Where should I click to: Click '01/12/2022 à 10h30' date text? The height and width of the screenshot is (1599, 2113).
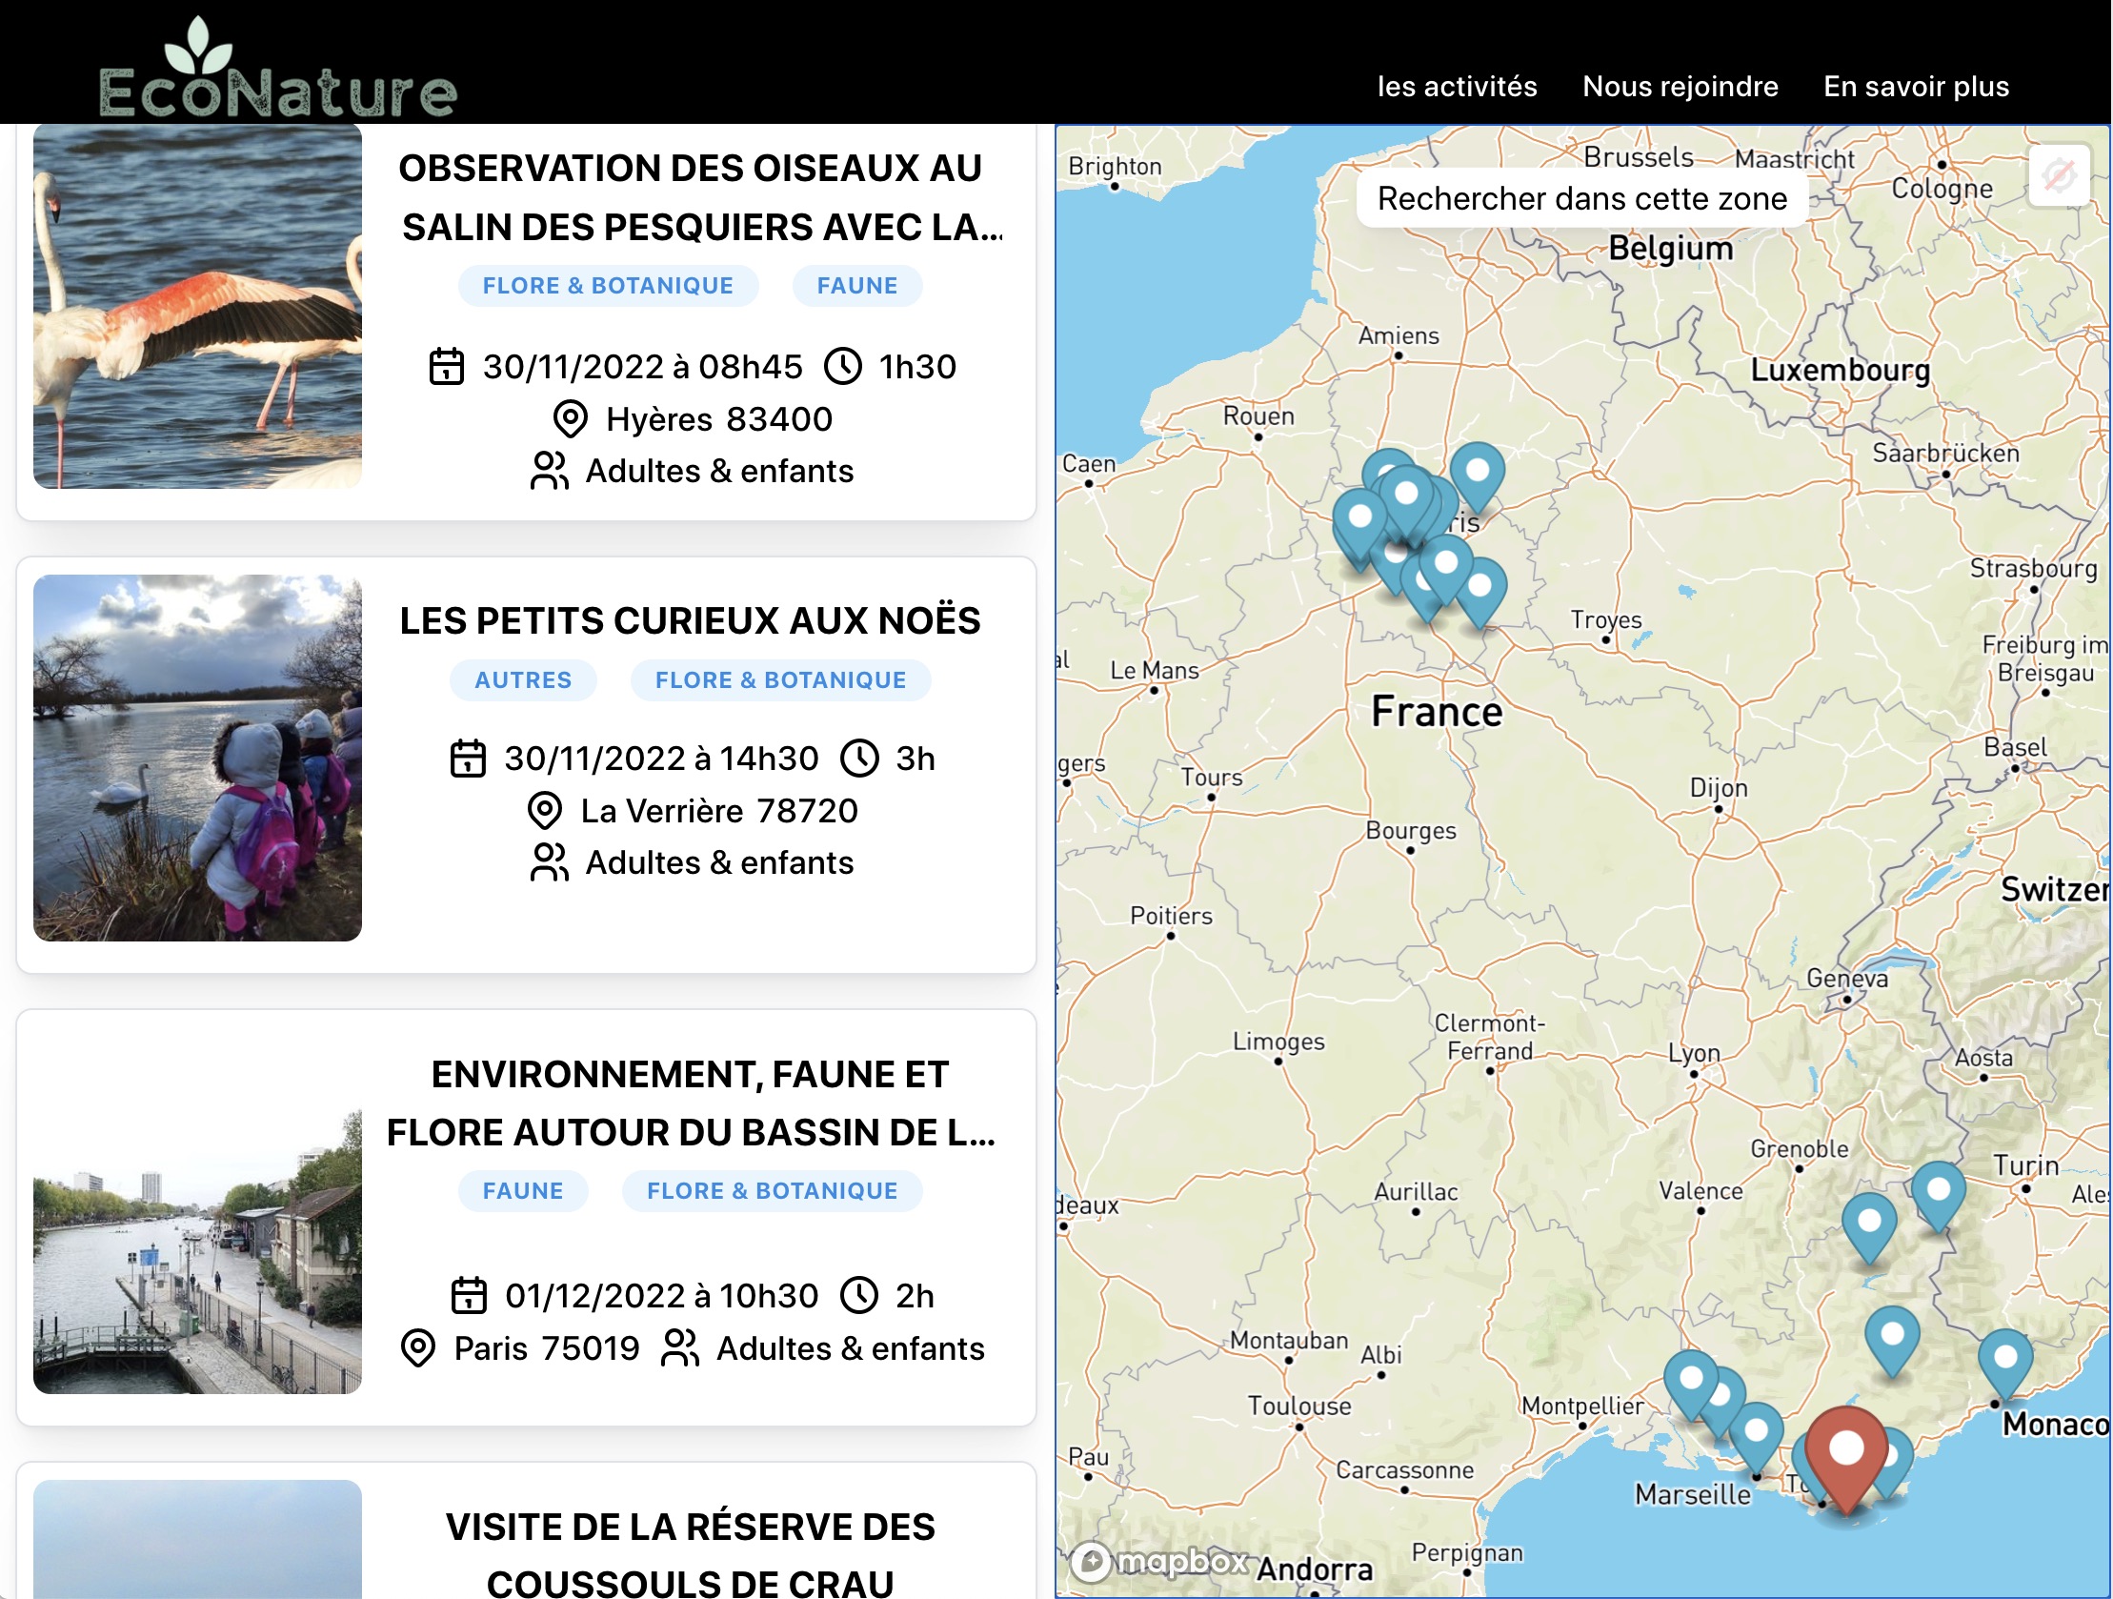click(662, 1296)
